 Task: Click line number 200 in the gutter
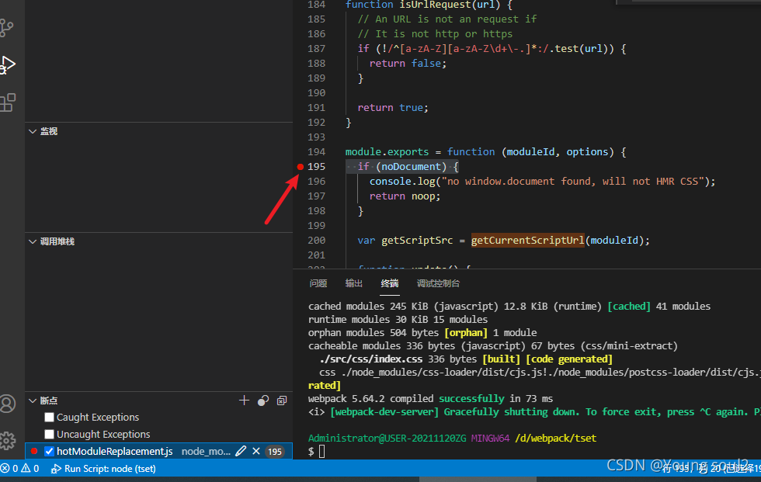[317, 240]
